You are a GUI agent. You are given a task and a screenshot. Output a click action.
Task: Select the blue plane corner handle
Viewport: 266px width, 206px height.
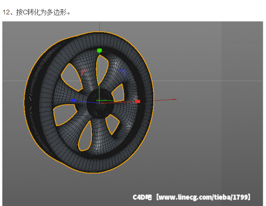(123, 74)
